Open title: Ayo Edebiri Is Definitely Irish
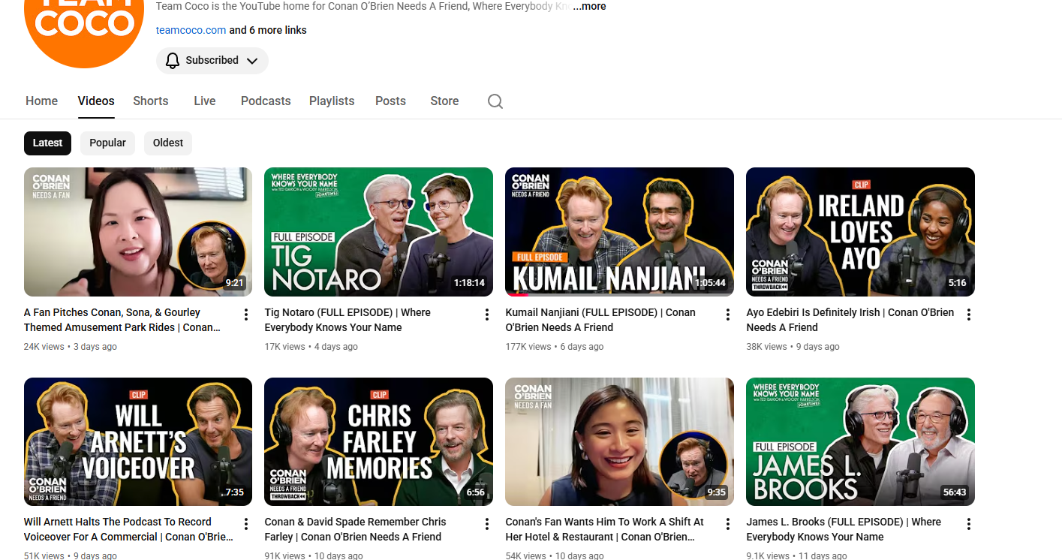 point(850,320)
